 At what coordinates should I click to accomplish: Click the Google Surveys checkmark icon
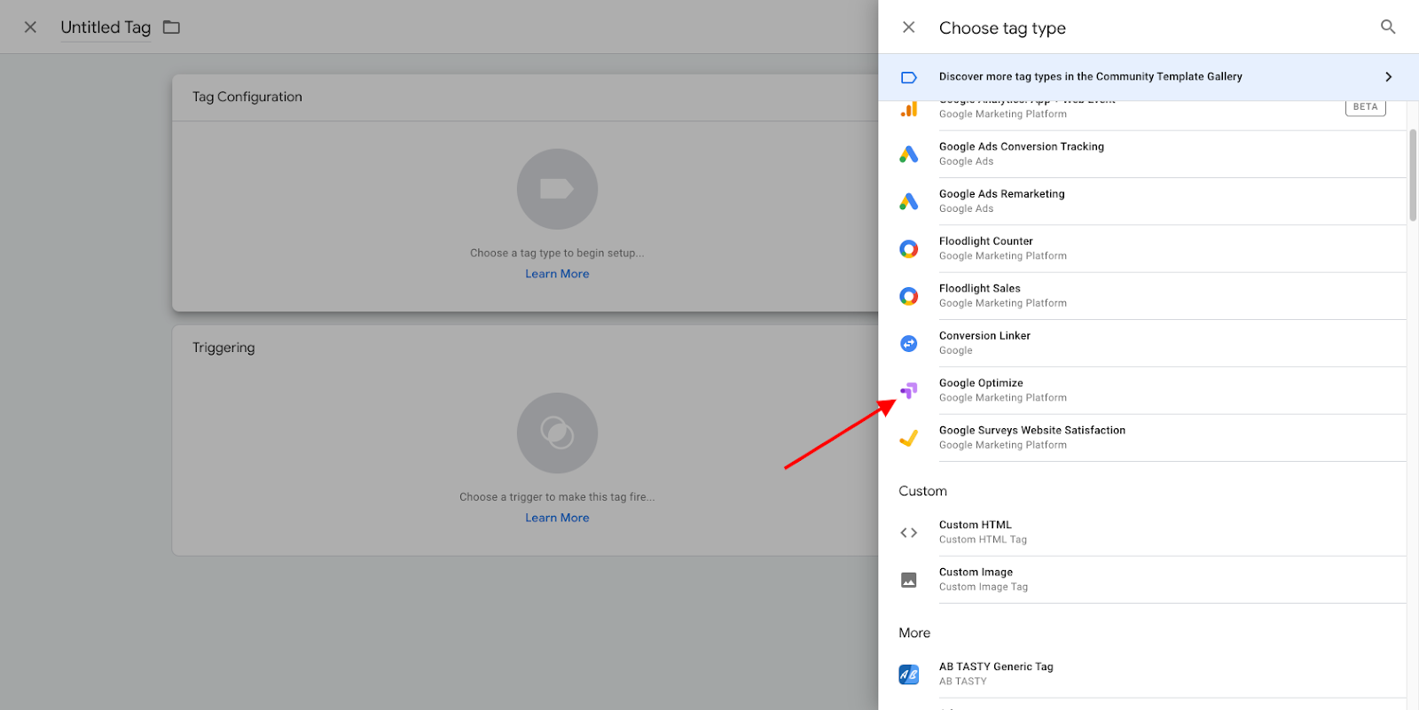908,438
